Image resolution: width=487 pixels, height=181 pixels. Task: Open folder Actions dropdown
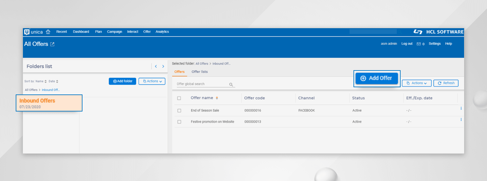coord(152,81)
